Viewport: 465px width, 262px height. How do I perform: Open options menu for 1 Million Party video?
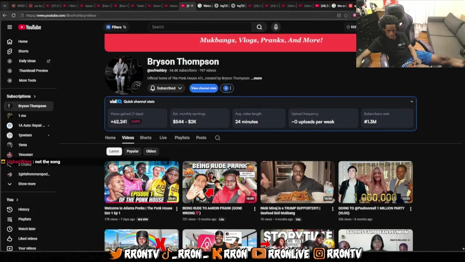411,209
